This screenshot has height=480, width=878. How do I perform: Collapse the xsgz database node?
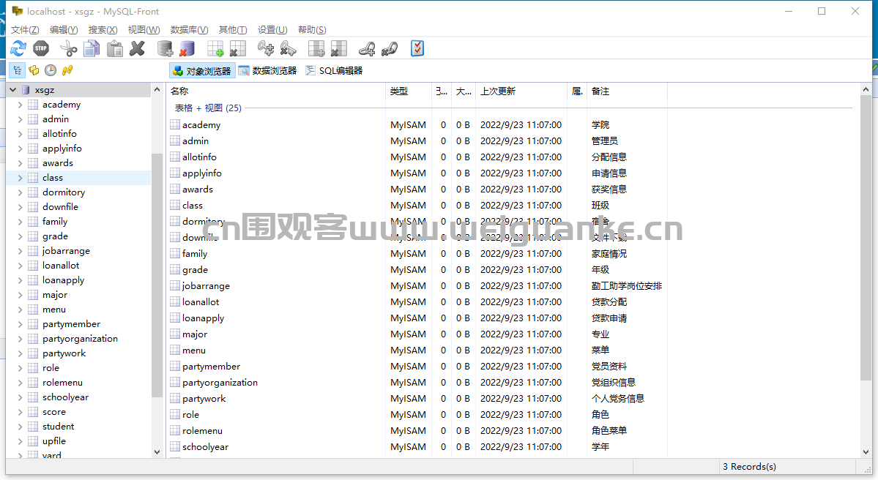coord(13,89)
